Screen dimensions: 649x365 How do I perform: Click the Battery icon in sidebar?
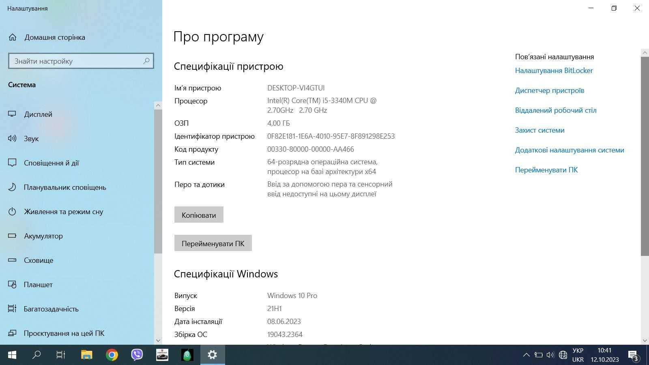tap(12, 236)
